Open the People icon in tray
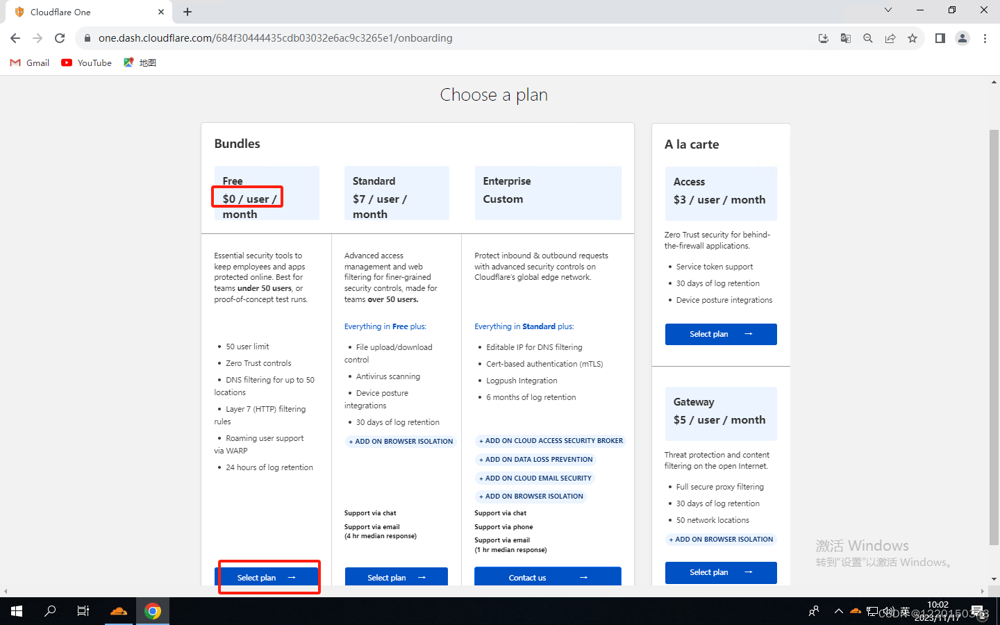Screen dimensions: 1000x625 click(x=814, y=611)
